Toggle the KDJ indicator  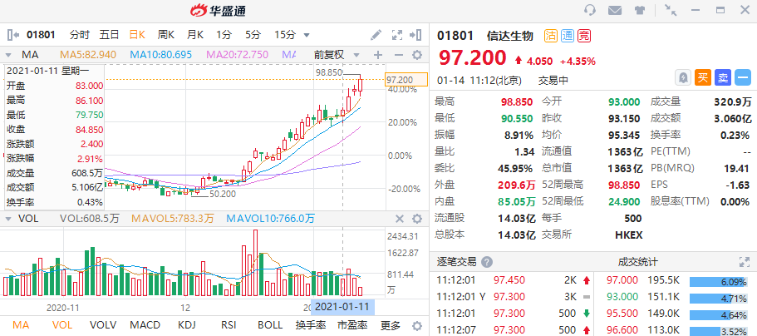click(x=187, y=325)
